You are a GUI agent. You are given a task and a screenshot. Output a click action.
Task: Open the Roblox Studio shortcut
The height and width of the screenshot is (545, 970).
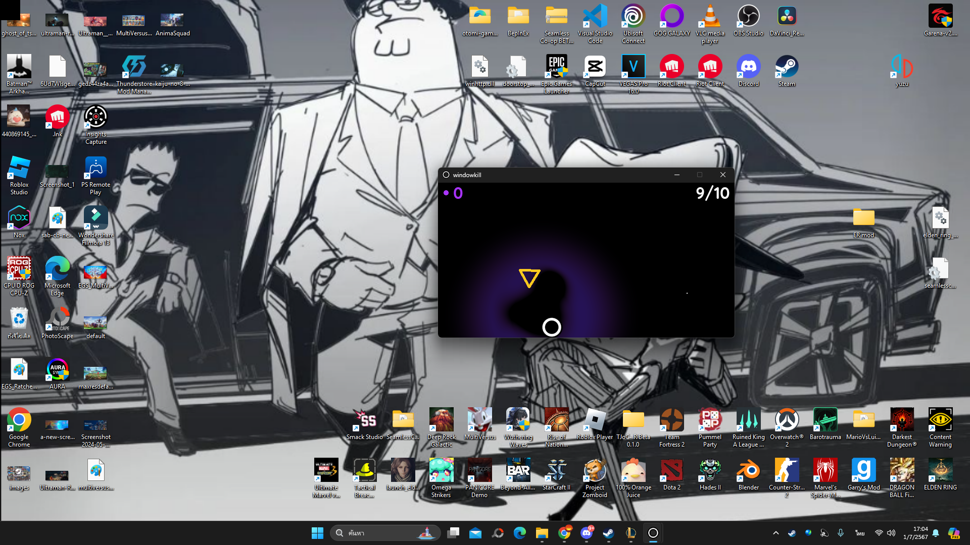coord(19,175)
